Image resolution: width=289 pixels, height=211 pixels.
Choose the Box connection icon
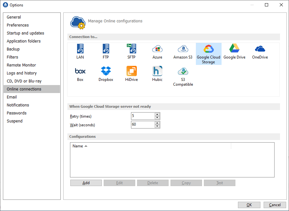[80, 74]
